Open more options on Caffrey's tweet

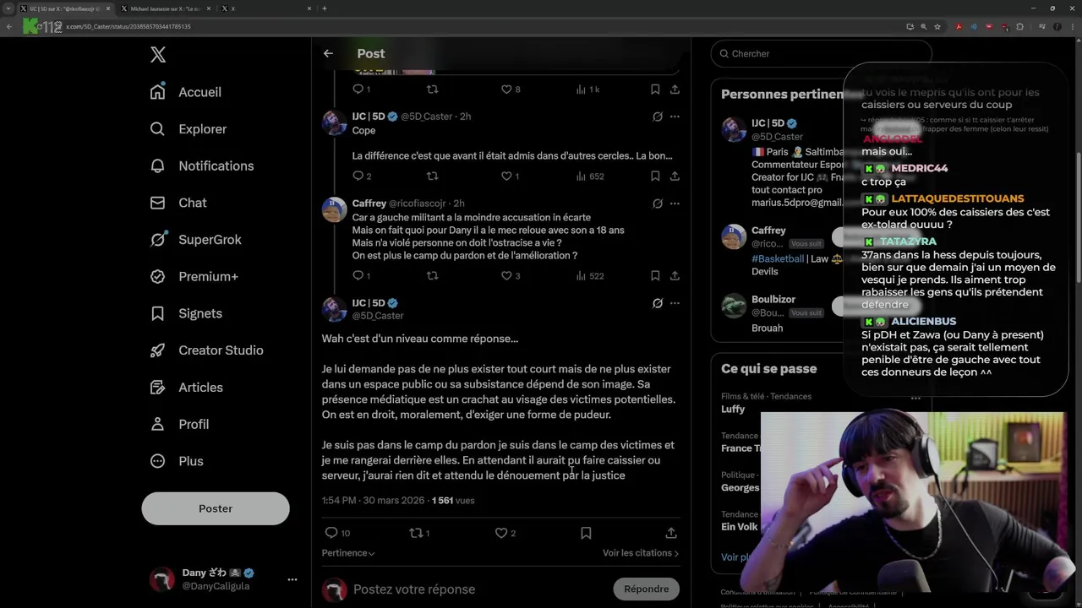click(x=675, y=204)
